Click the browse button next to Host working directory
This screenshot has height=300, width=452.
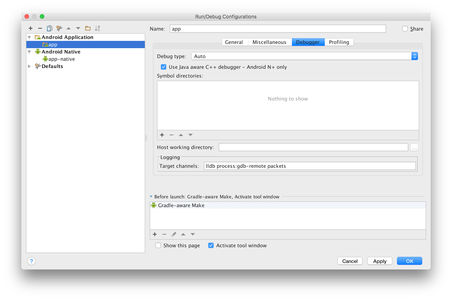pyautogui.click(x=414, y=147)
